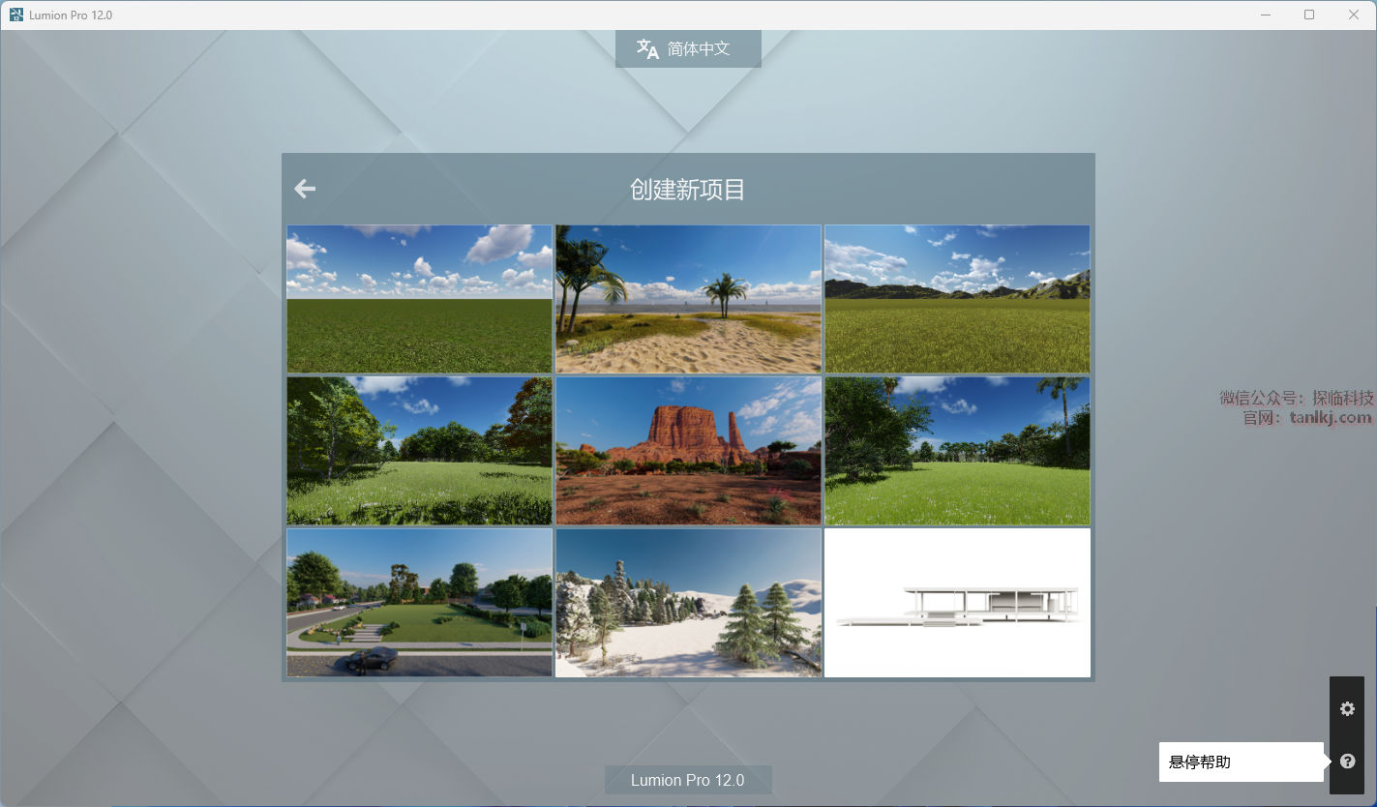Screen dimensions: 1377x807
Task: Click the Lumion app icon in title bar
Action: (x=16, y=15)
